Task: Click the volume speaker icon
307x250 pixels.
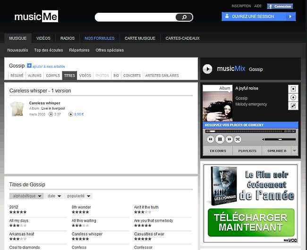Action: point(263,139)
